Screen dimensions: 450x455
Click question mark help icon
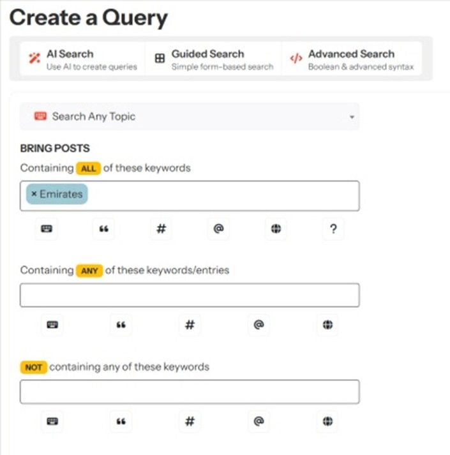[x=333, y=230]
